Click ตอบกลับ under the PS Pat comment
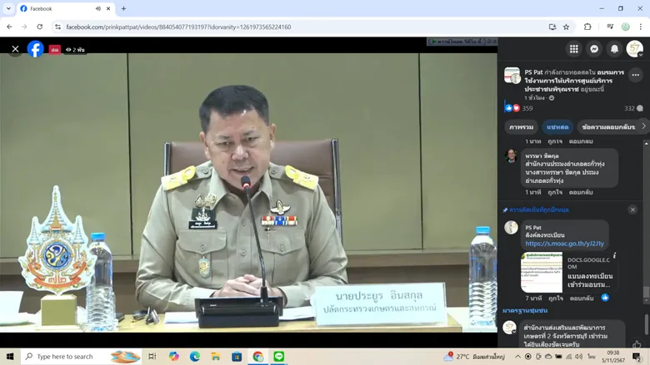The width and height of the screenshot is (650, 365). point(582,298)
